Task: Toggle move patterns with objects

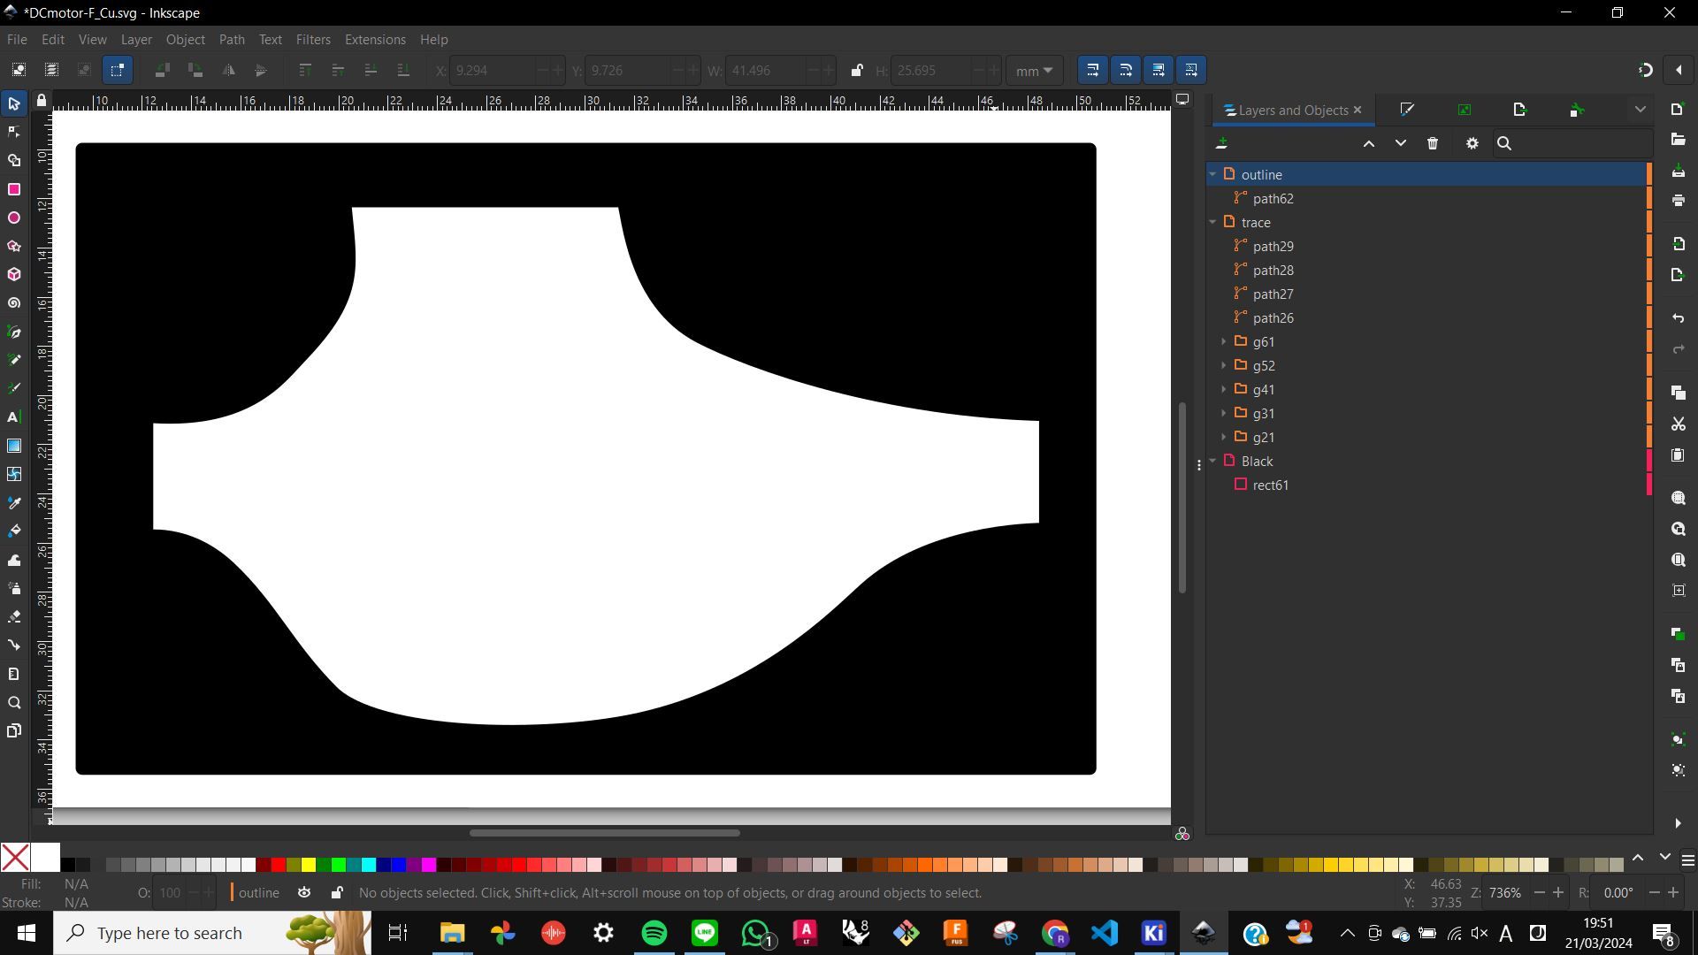Action: [1191, 70]
